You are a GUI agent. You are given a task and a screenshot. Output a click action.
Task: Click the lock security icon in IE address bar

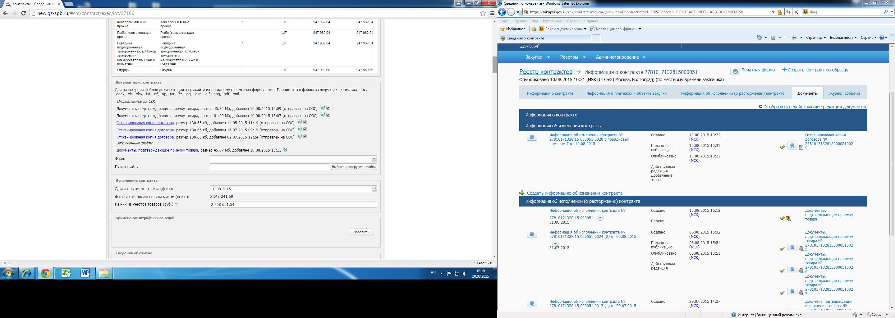point(780,12)
